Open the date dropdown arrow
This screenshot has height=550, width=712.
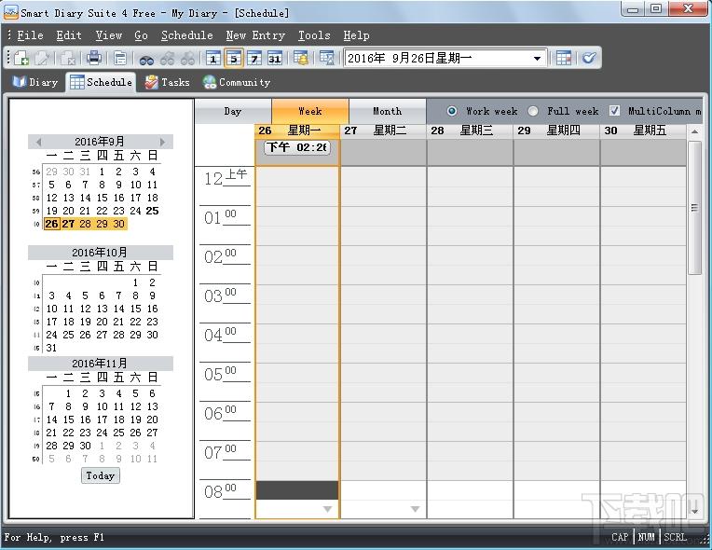tap(537, 59)
